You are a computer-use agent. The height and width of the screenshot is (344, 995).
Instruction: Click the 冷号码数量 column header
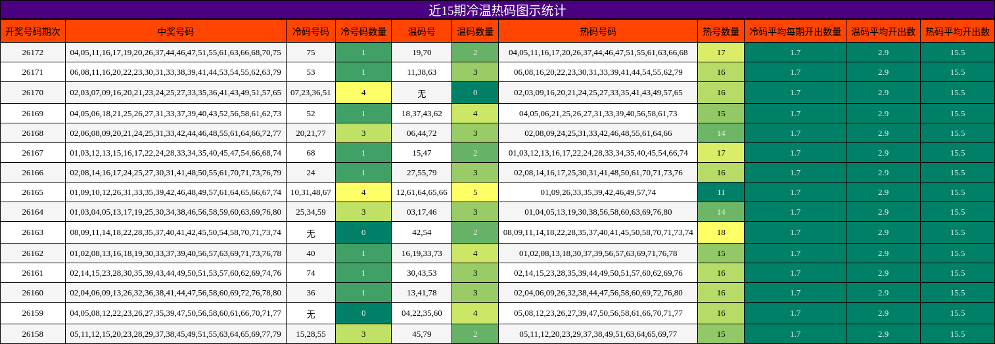pyautogui.click(x=363, y=31)
